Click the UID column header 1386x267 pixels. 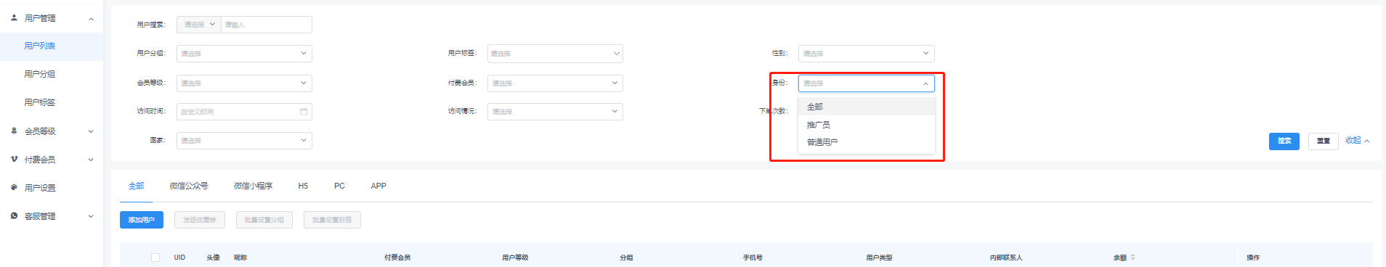click(179, 258)
